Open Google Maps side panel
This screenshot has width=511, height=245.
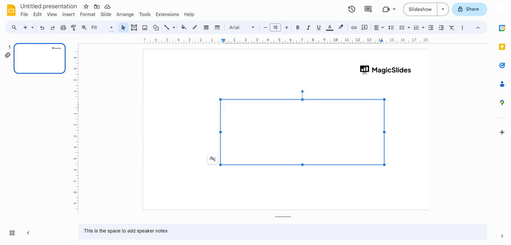(x=502, y=103)
